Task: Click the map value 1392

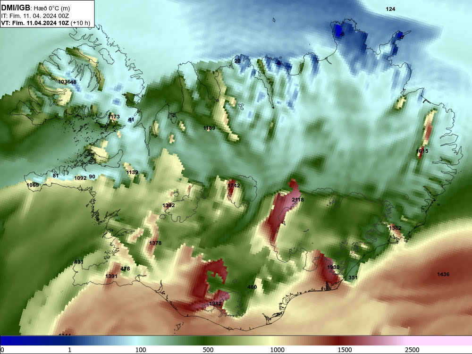Action: coord(169,205)
